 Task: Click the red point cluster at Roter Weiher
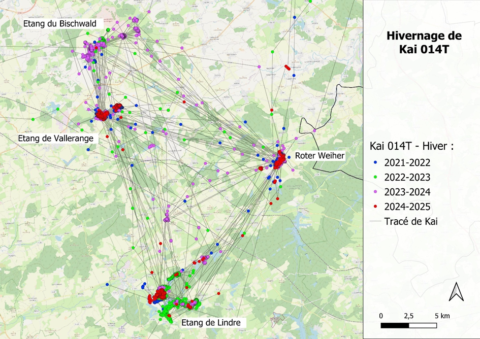click(x=279, y=161)
